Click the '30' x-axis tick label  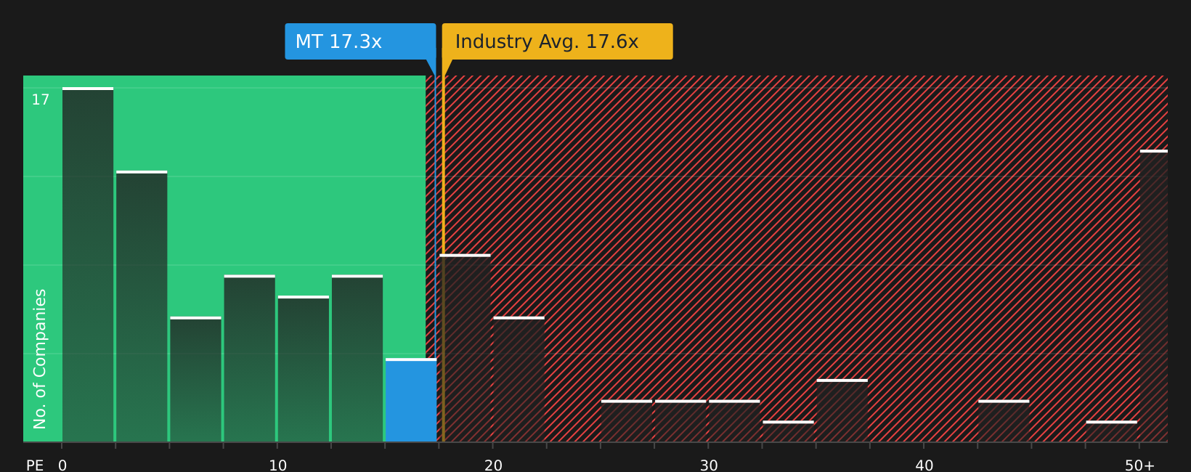pos(709,465)
